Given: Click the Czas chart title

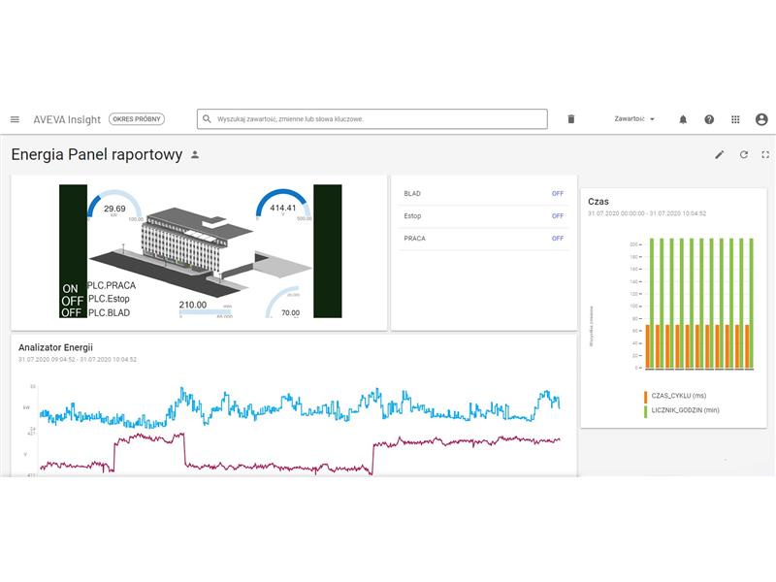Looking at the screenshot, I should point(598,202).
